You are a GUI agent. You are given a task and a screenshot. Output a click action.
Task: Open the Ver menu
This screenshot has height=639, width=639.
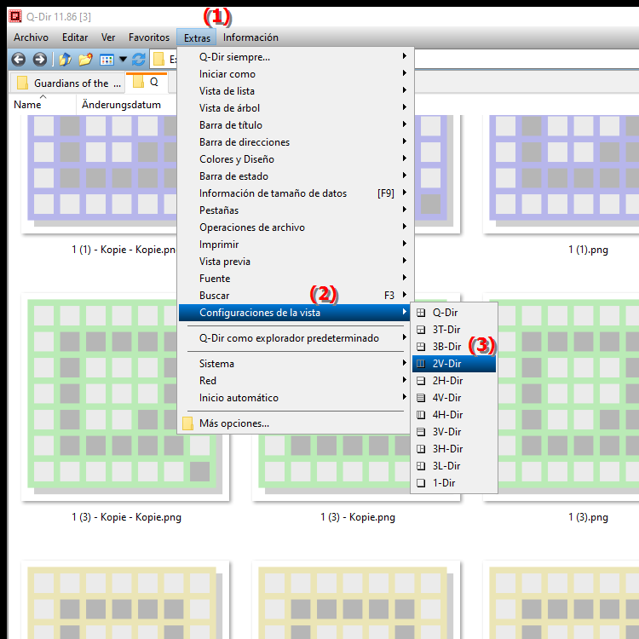click(108, 37)
